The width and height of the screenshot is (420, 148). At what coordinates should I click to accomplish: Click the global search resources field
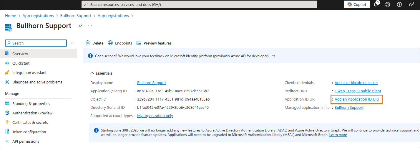pos(199,4)
